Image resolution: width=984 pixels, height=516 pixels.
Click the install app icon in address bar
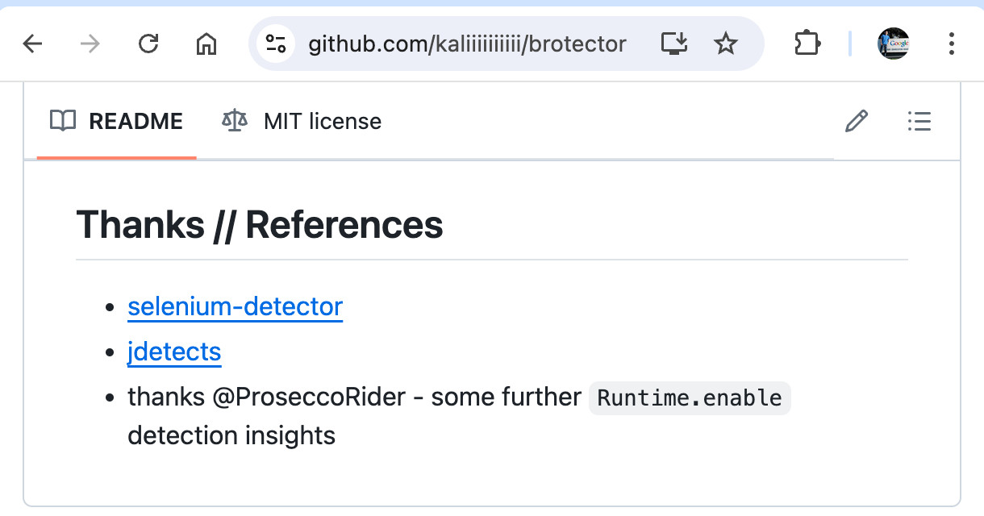[673, 44]
